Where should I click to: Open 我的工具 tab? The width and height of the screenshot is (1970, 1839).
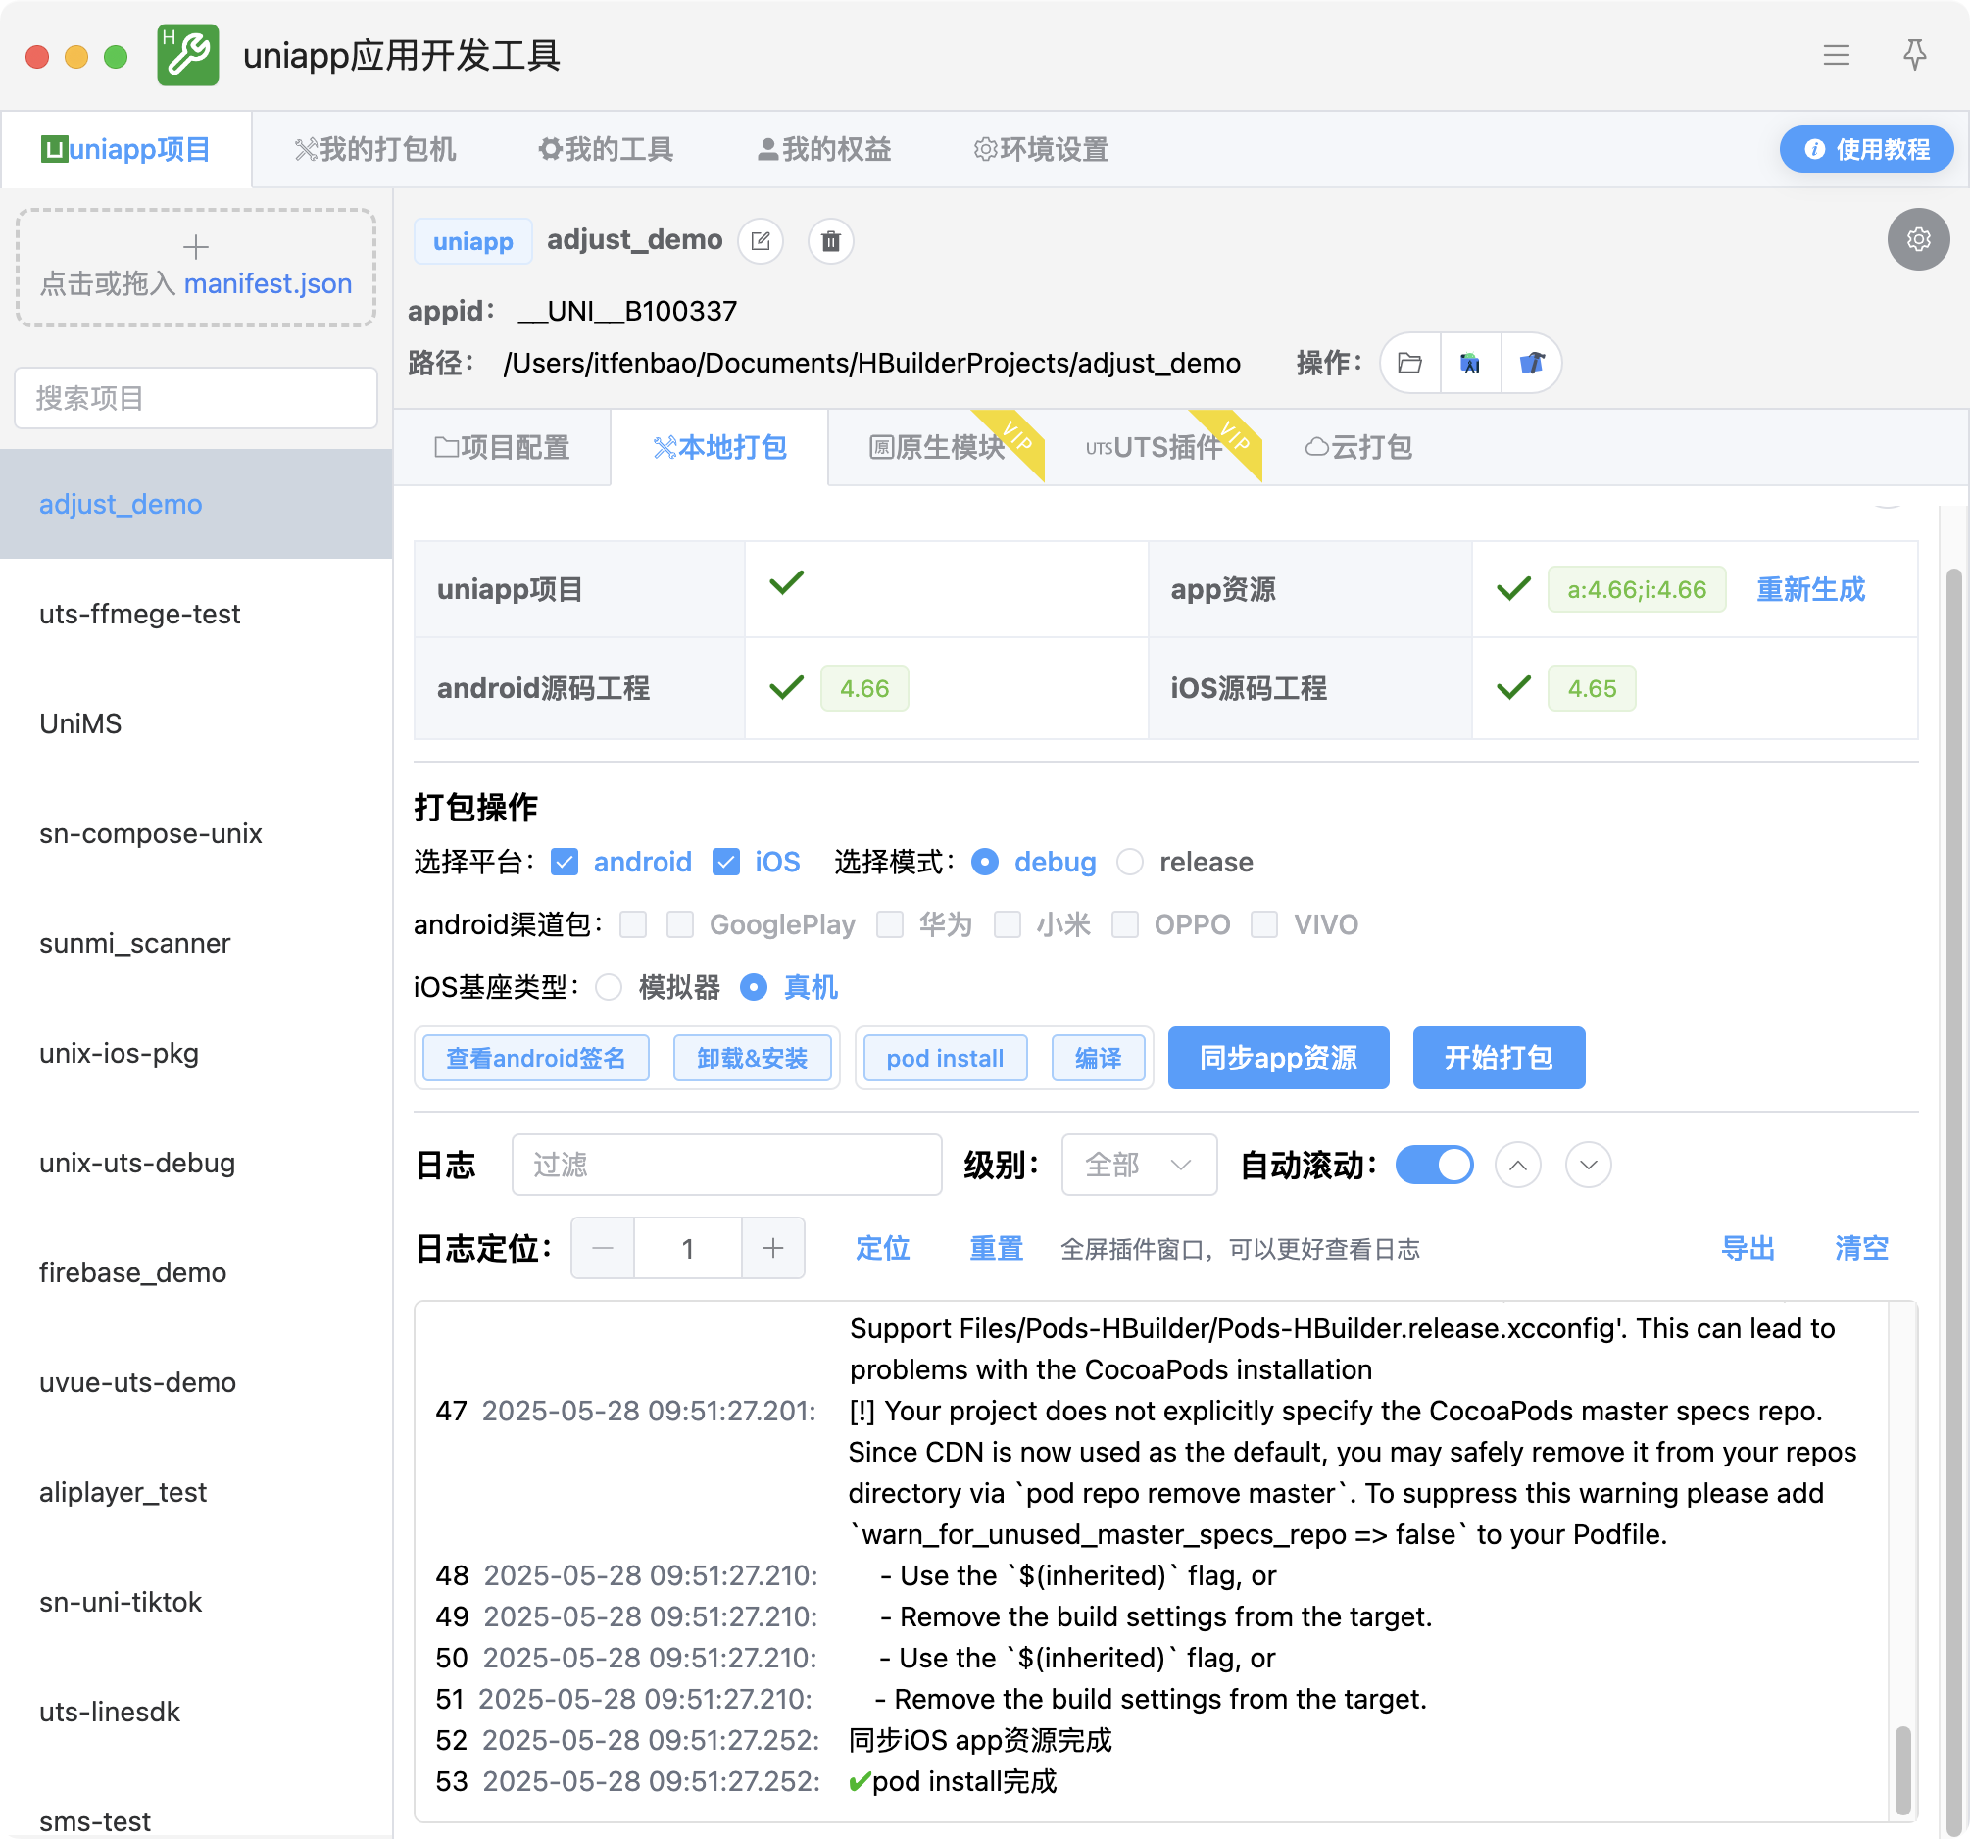click(605, 149)
